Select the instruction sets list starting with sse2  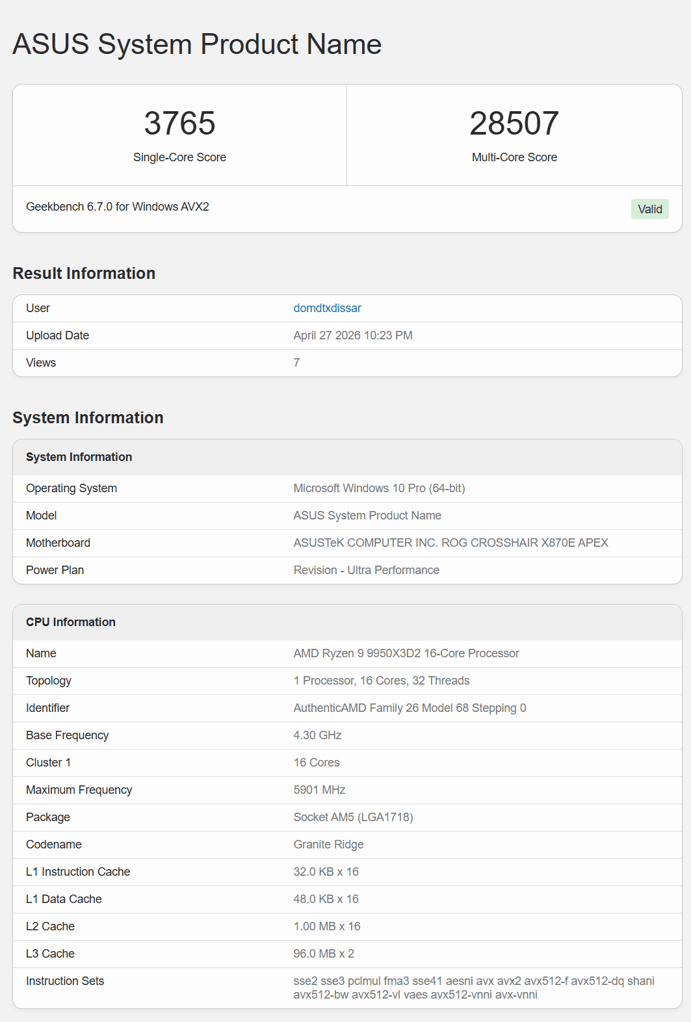pyautogui.click(x=474, y=988)
